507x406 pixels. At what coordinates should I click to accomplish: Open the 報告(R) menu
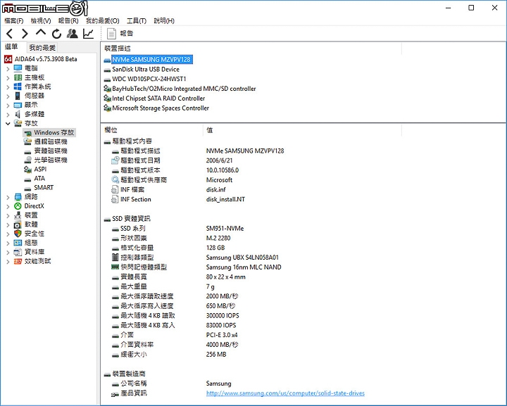[x=68, y=20]
